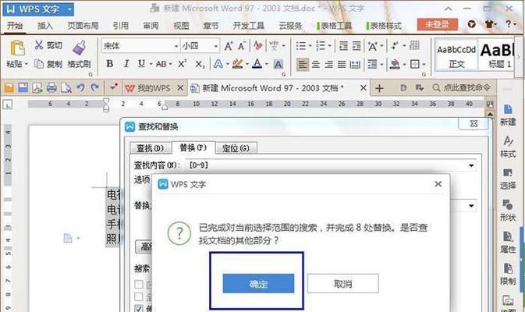Decrease font size with the A- icon
The height and width of the screenshot is (312, 525).
tap(242, 46)
